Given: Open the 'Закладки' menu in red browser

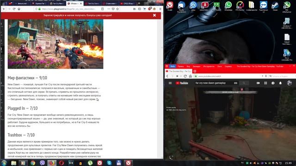Looking at the screenshot, I should tap(197, 66).
